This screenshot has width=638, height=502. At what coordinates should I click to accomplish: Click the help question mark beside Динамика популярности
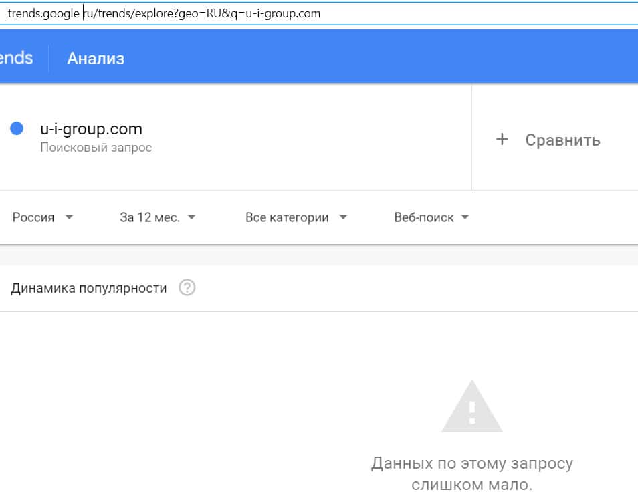[187, 289]
